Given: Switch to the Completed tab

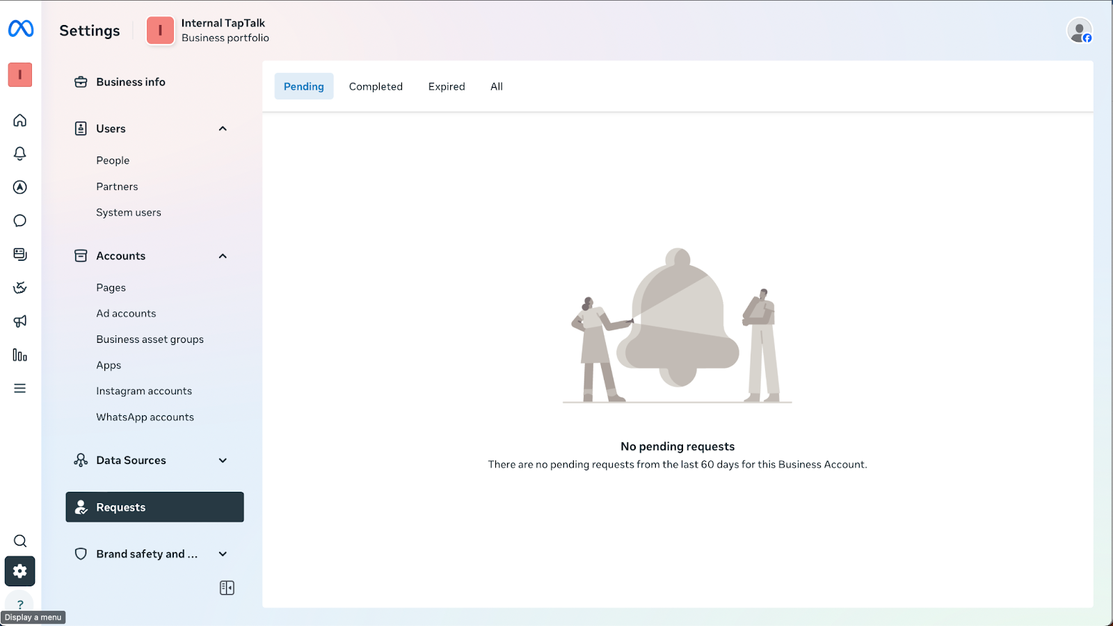Looking at the screenshot, I should point(376,86).
